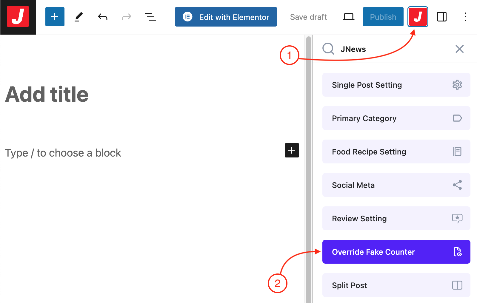477x303 pixels.
Task: Toggle the JNews sidebar panel button
Action: (418, 17)
